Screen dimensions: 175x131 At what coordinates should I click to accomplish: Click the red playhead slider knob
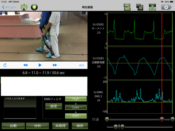click(x=162, y=119)
